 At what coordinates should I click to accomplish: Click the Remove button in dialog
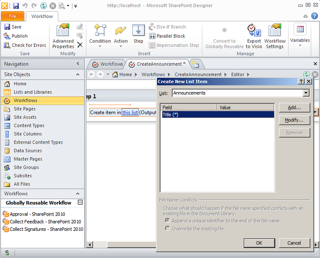pos(294,133)
